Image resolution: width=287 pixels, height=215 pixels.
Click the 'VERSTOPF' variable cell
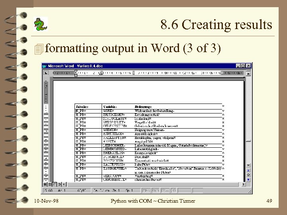click(x=118, y=176)
